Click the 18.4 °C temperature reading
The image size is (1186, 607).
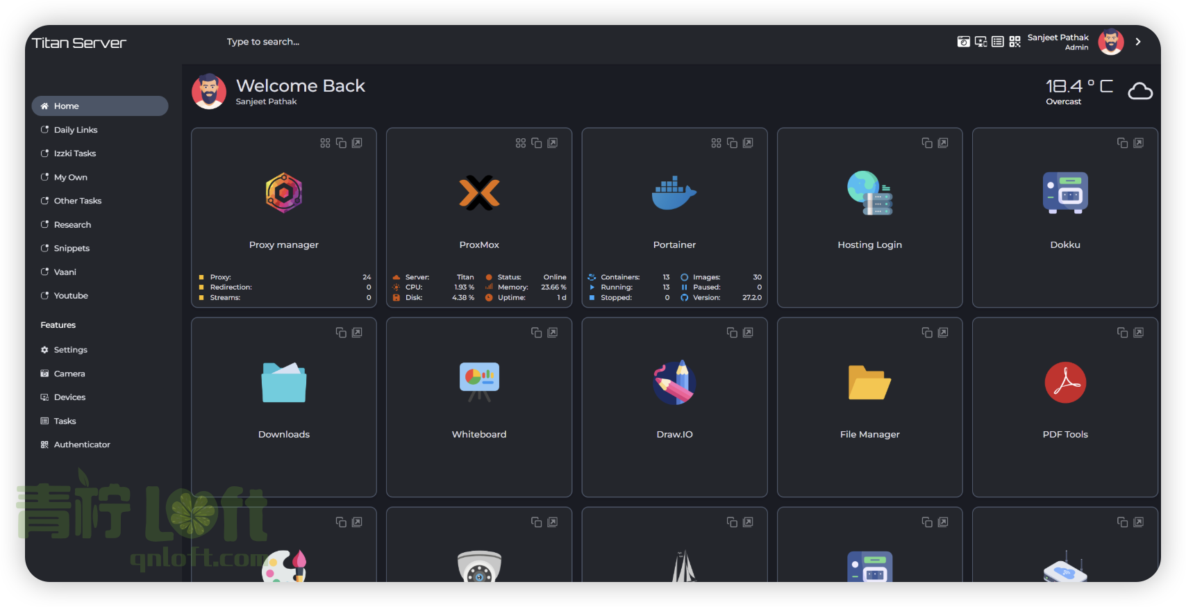point(1080,86)
